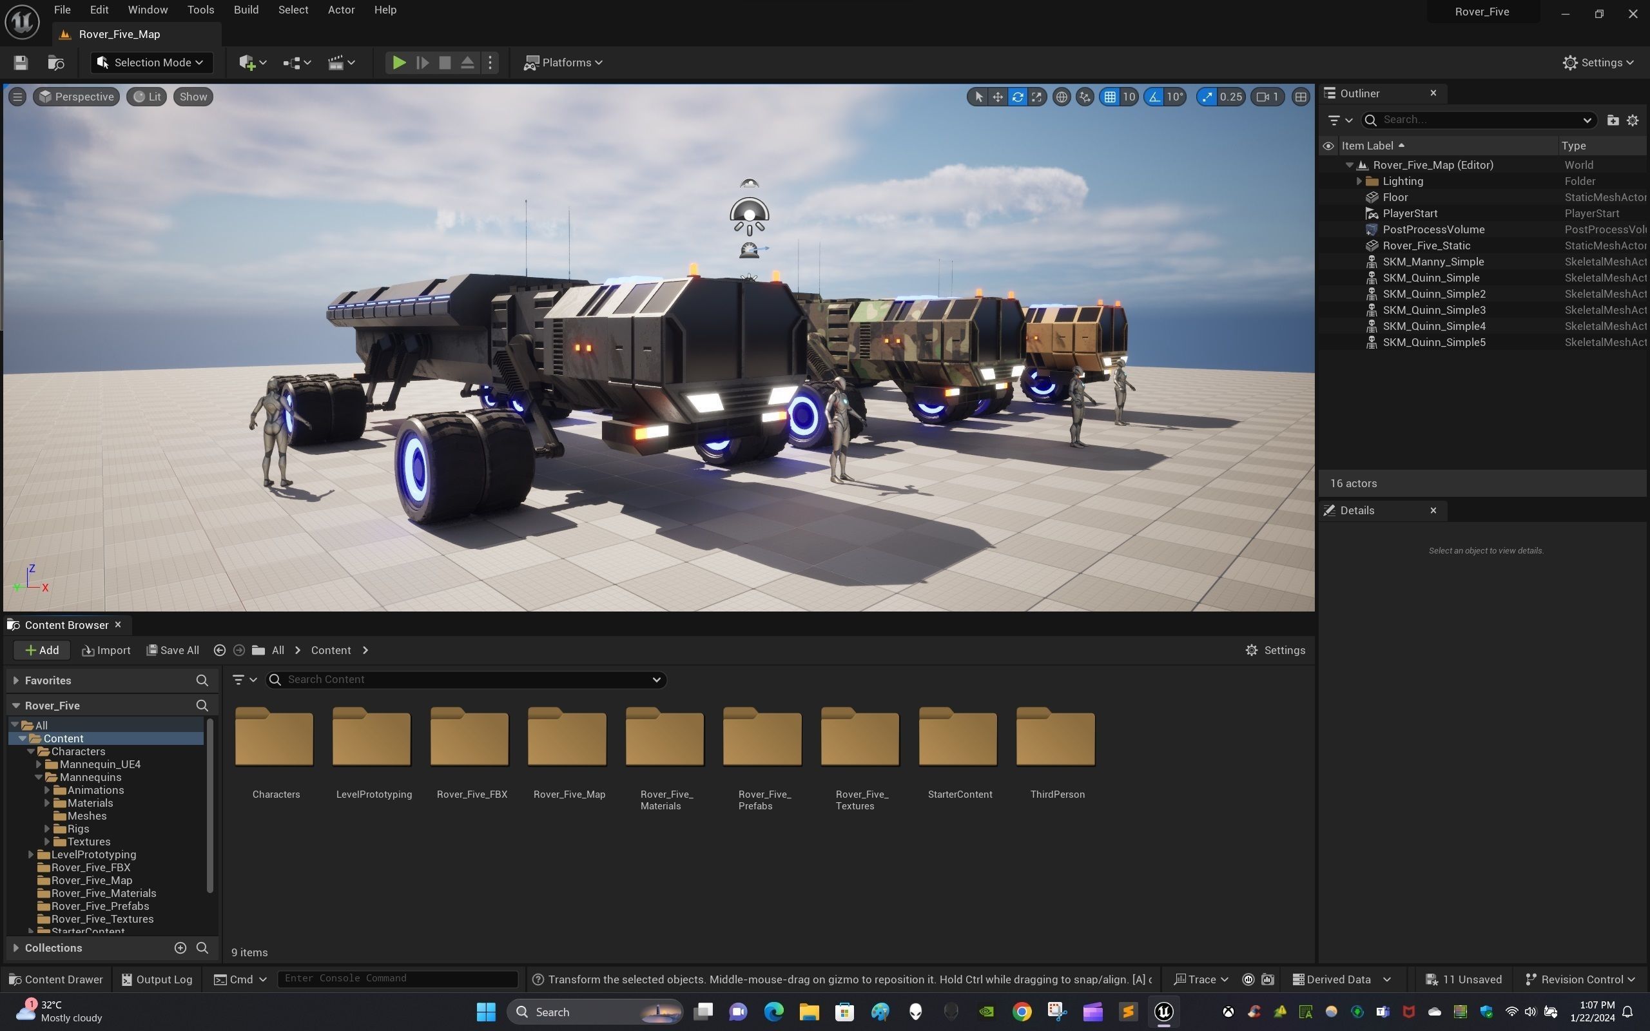Open the Revision Control dropdown
Viewport: 1650px width, 1031px height.
coord(1580,980)
